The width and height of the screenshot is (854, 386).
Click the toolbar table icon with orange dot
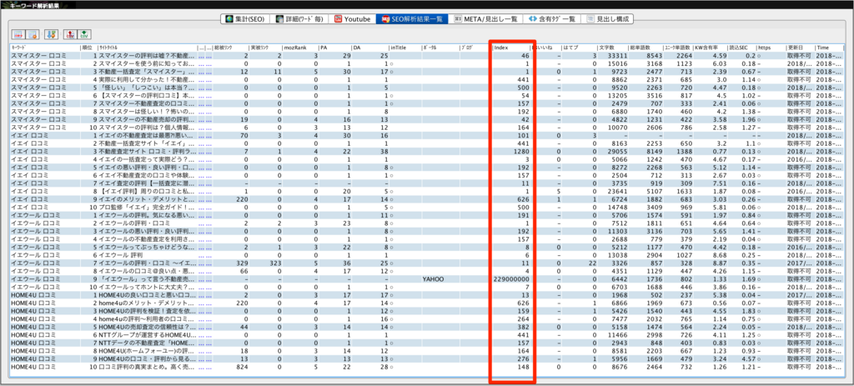click(33, 34)
